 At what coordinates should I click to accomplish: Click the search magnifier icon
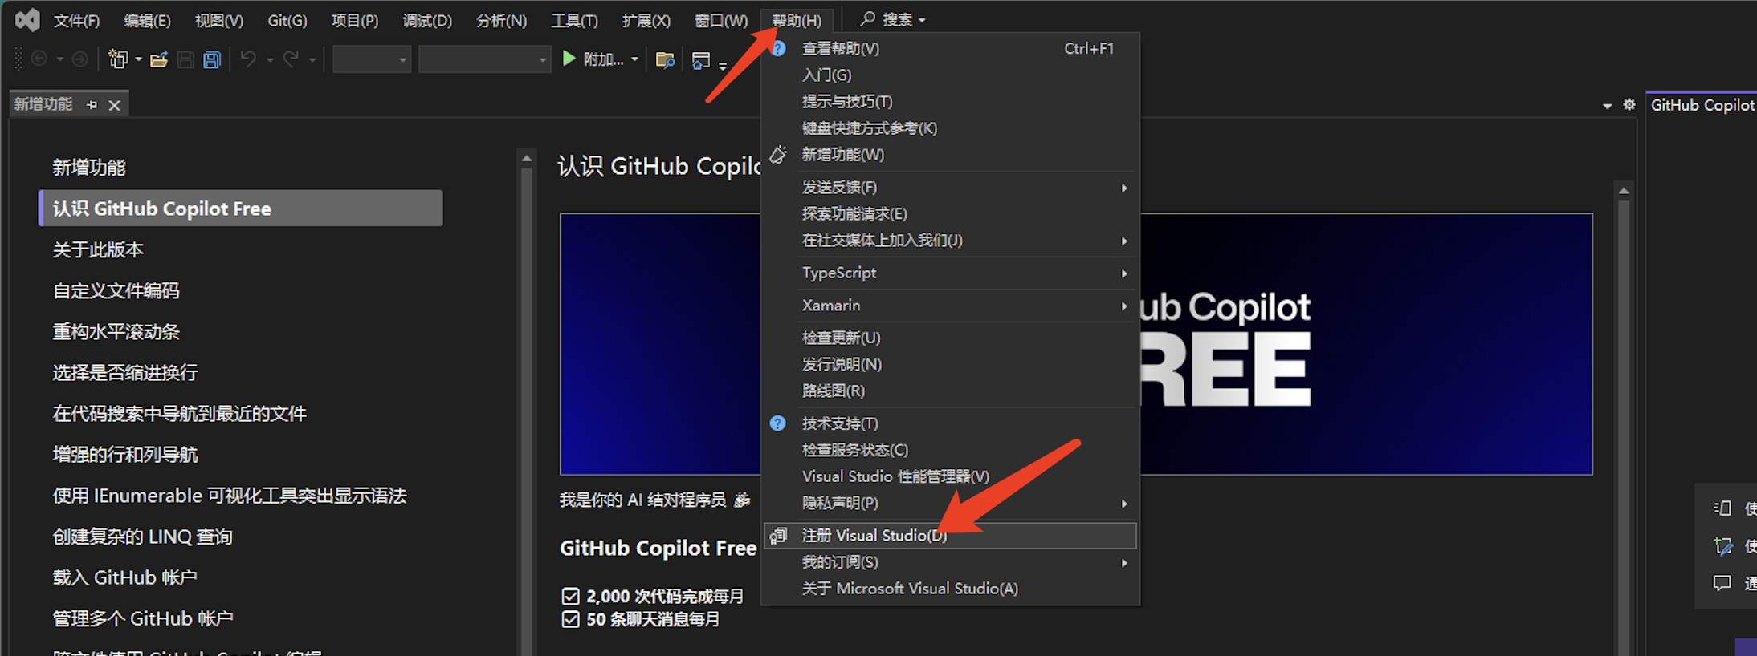(x=867, y=18)
